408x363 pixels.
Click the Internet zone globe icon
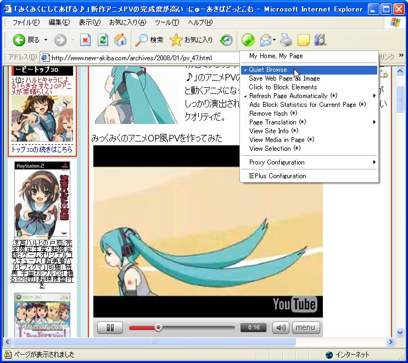point(329,355)
